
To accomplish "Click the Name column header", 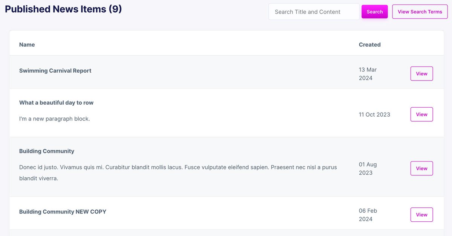I will click(x=27, y=44).
